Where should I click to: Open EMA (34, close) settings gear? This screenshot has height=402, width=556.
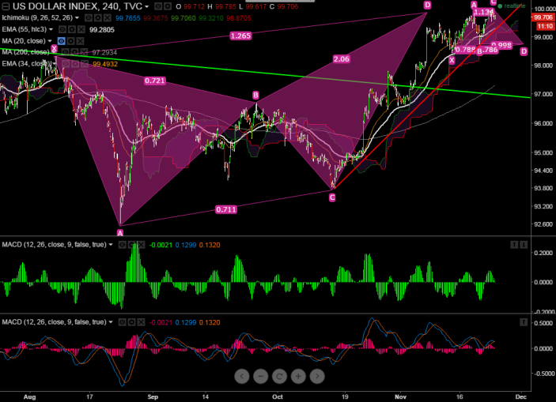pos(75,64)
